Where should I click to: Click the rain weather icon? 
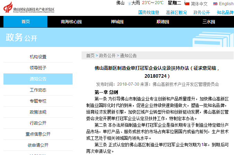129,3
